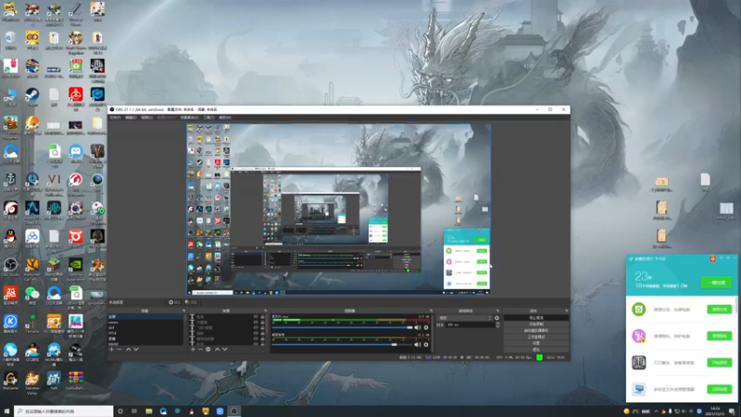Pop out the Audio Mixer dock panel
Image resolution: width=741 pixels, height=417 pixels.
pos(431,310)
